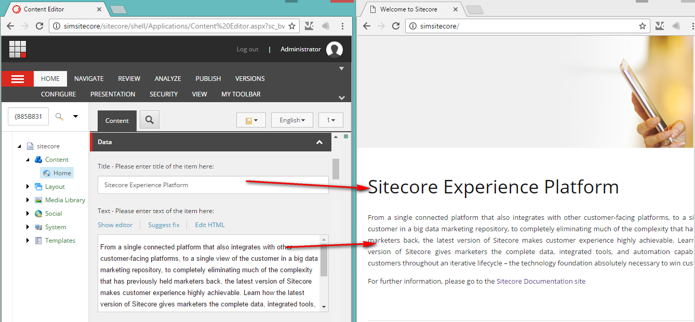Switch to the VERSIONS ribbon tab
Image resolution: width=695 pixels, height=322 pixels.
tap(250, 79)
